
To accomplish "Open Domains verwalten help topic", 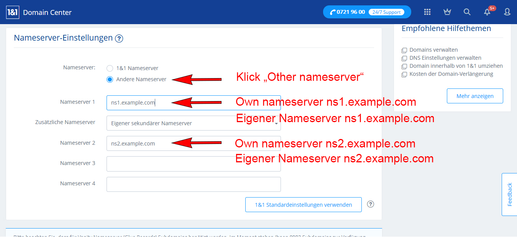I will [x=433, y=50].
